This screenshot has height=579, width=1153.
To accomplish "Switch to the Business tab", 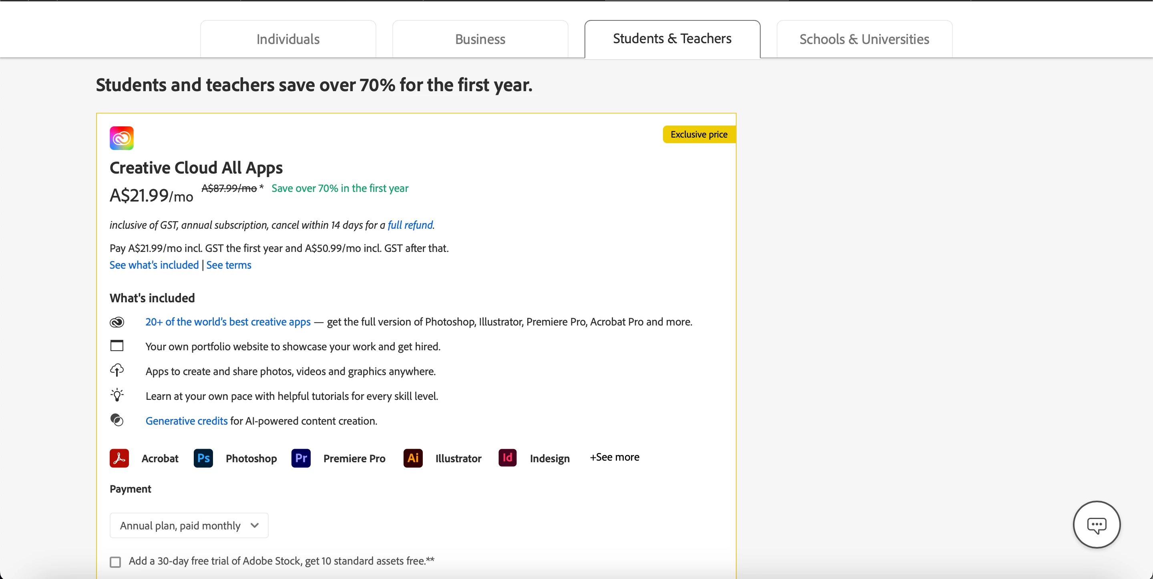I will pos(480,39).
